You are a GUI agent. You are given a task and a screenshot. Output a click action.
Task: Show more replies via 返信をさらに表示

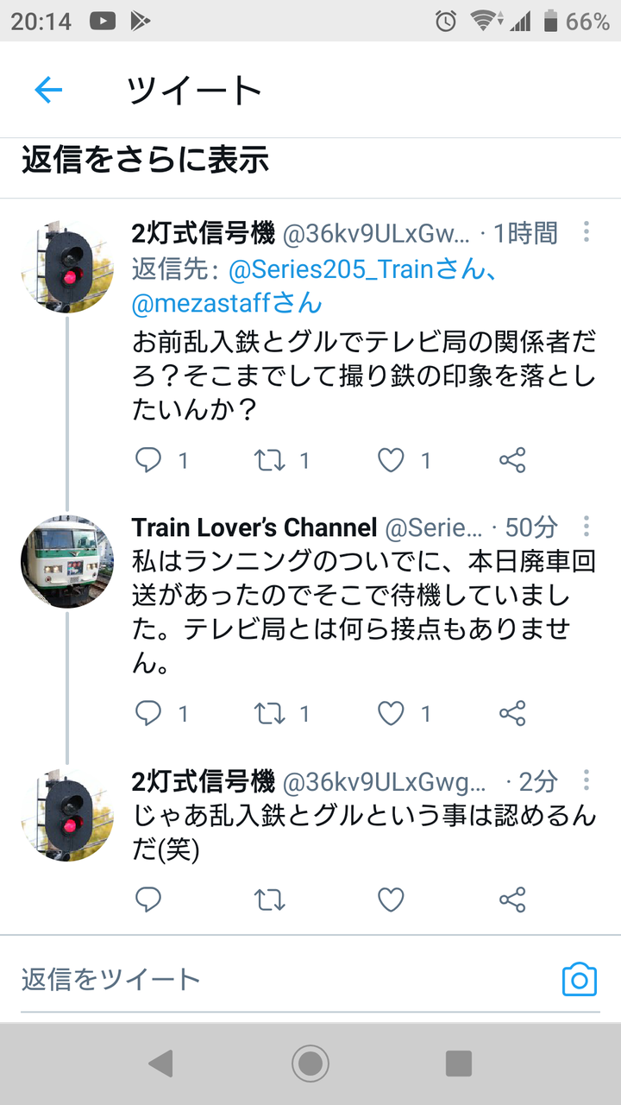coord(146,160)
